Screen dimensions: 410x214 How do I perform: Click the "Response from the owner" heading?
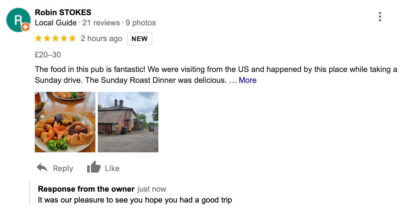pos(86,189)
